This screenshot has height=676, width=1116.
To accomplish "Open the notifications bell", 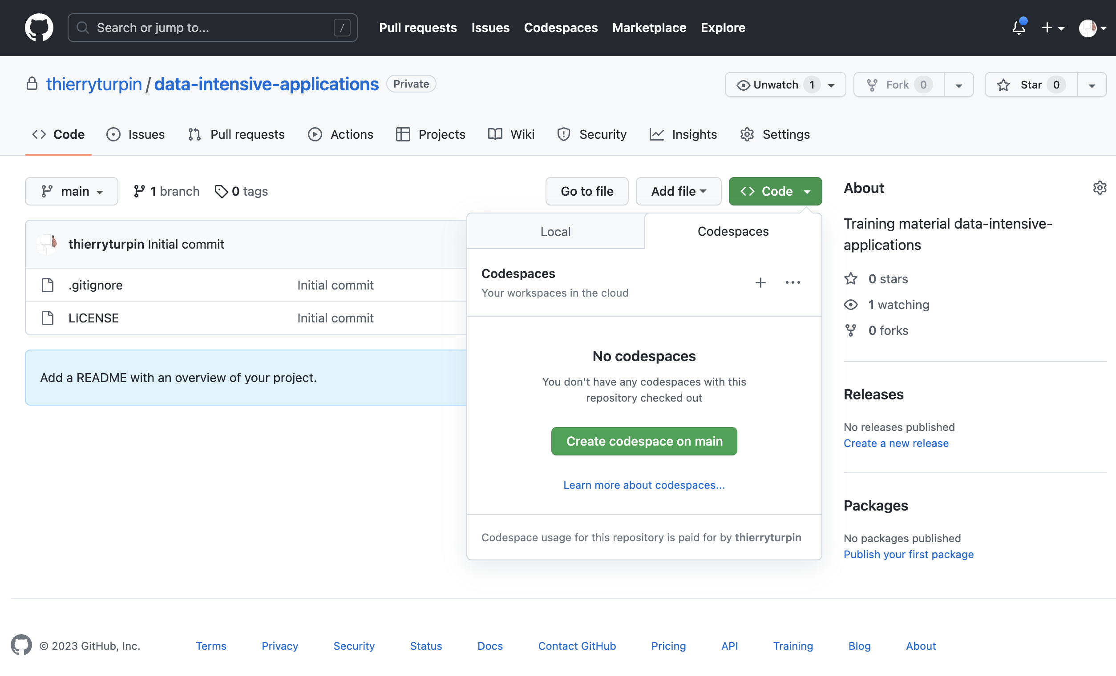I will pos(1019,28).
